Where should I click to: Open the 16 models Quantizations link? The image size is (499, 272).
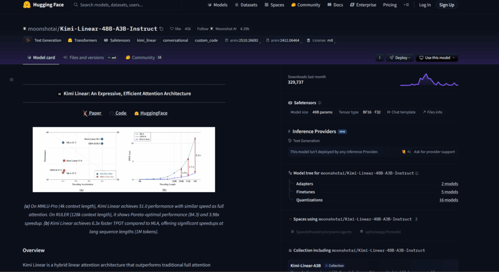pos(448,200)
